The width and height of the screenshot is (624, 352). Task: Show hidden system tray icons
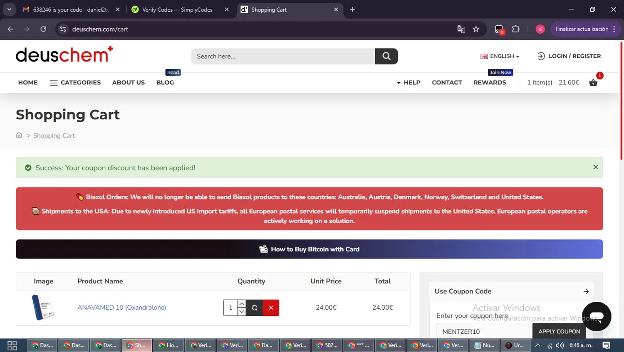click(537, 345)
